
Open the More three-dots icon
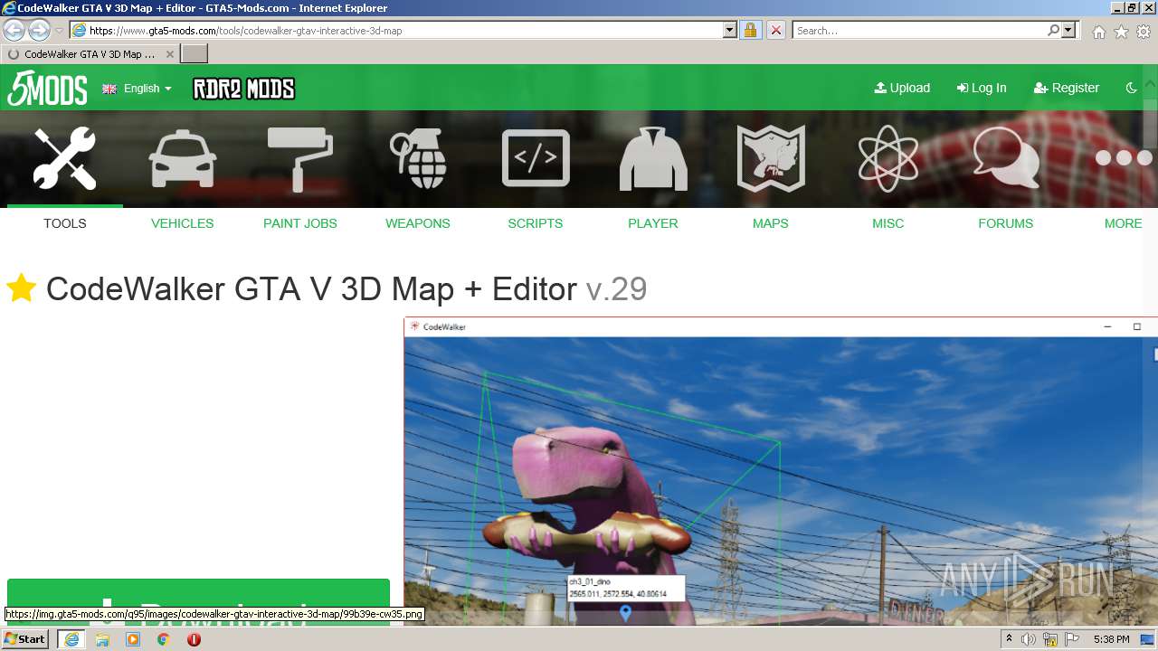pos(1123,158)
